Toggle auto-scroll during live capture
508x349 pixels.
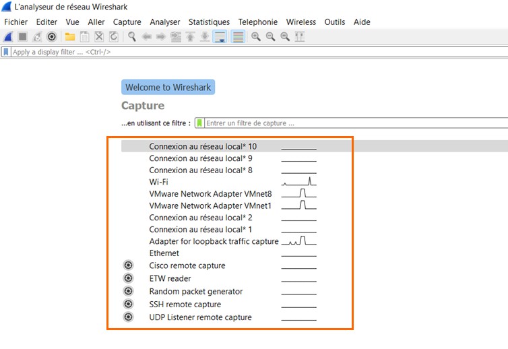220,36
